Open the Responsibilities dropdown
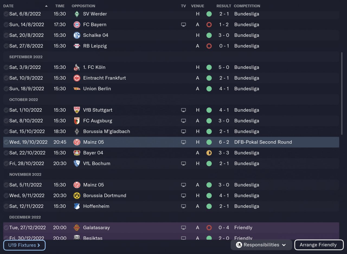Screen dimensions: 347x254 pos(261,245)
